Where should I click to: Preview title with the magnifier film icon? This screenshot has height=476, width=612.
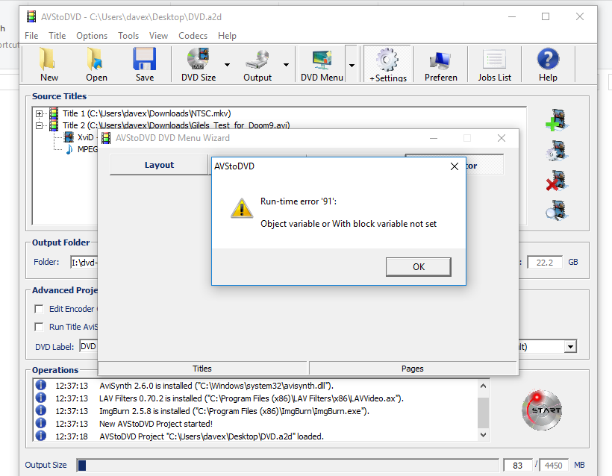point(557,210)
